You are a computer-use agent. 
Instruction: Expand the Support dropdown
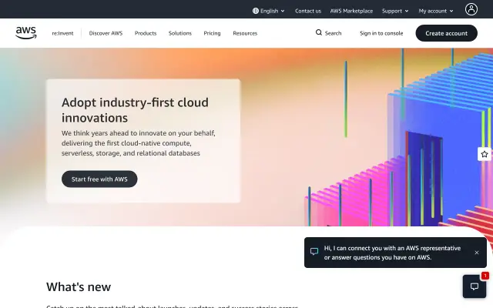[x=395, y=11]
